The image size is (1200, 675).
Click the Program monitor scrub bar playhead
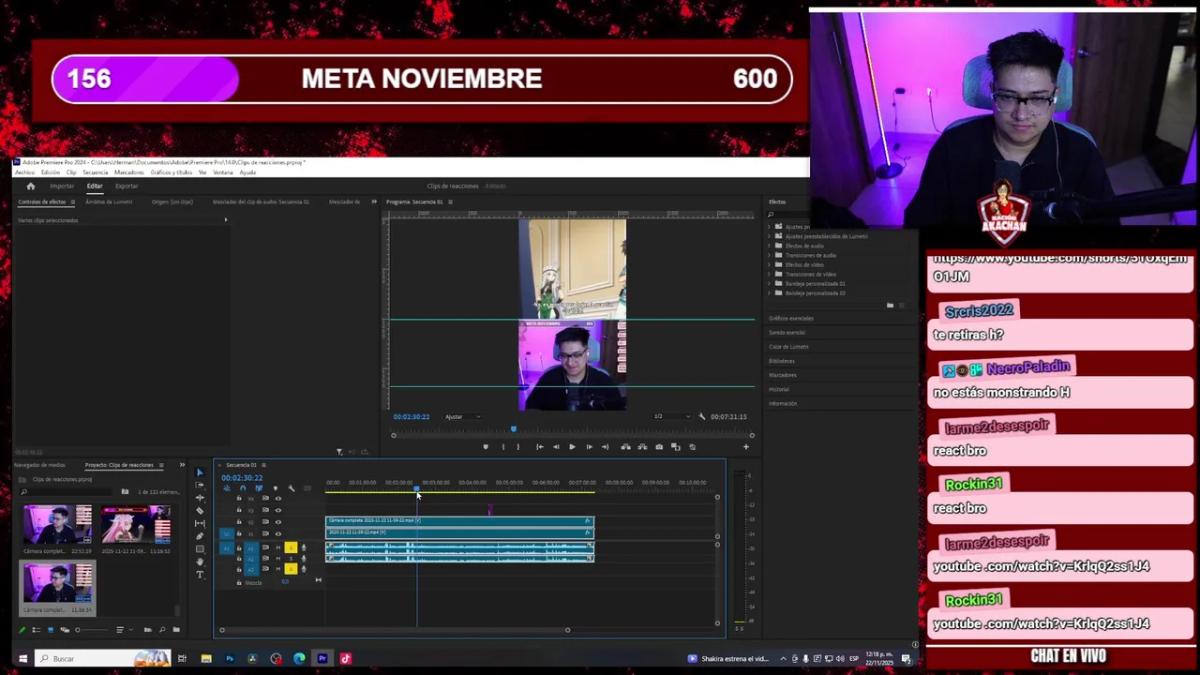click(x=514, y=428)
